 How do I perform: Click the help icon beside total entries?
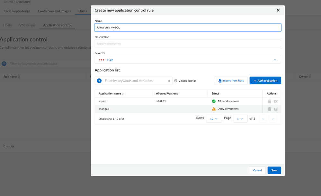pyautogui.click(x=176, y=81)
